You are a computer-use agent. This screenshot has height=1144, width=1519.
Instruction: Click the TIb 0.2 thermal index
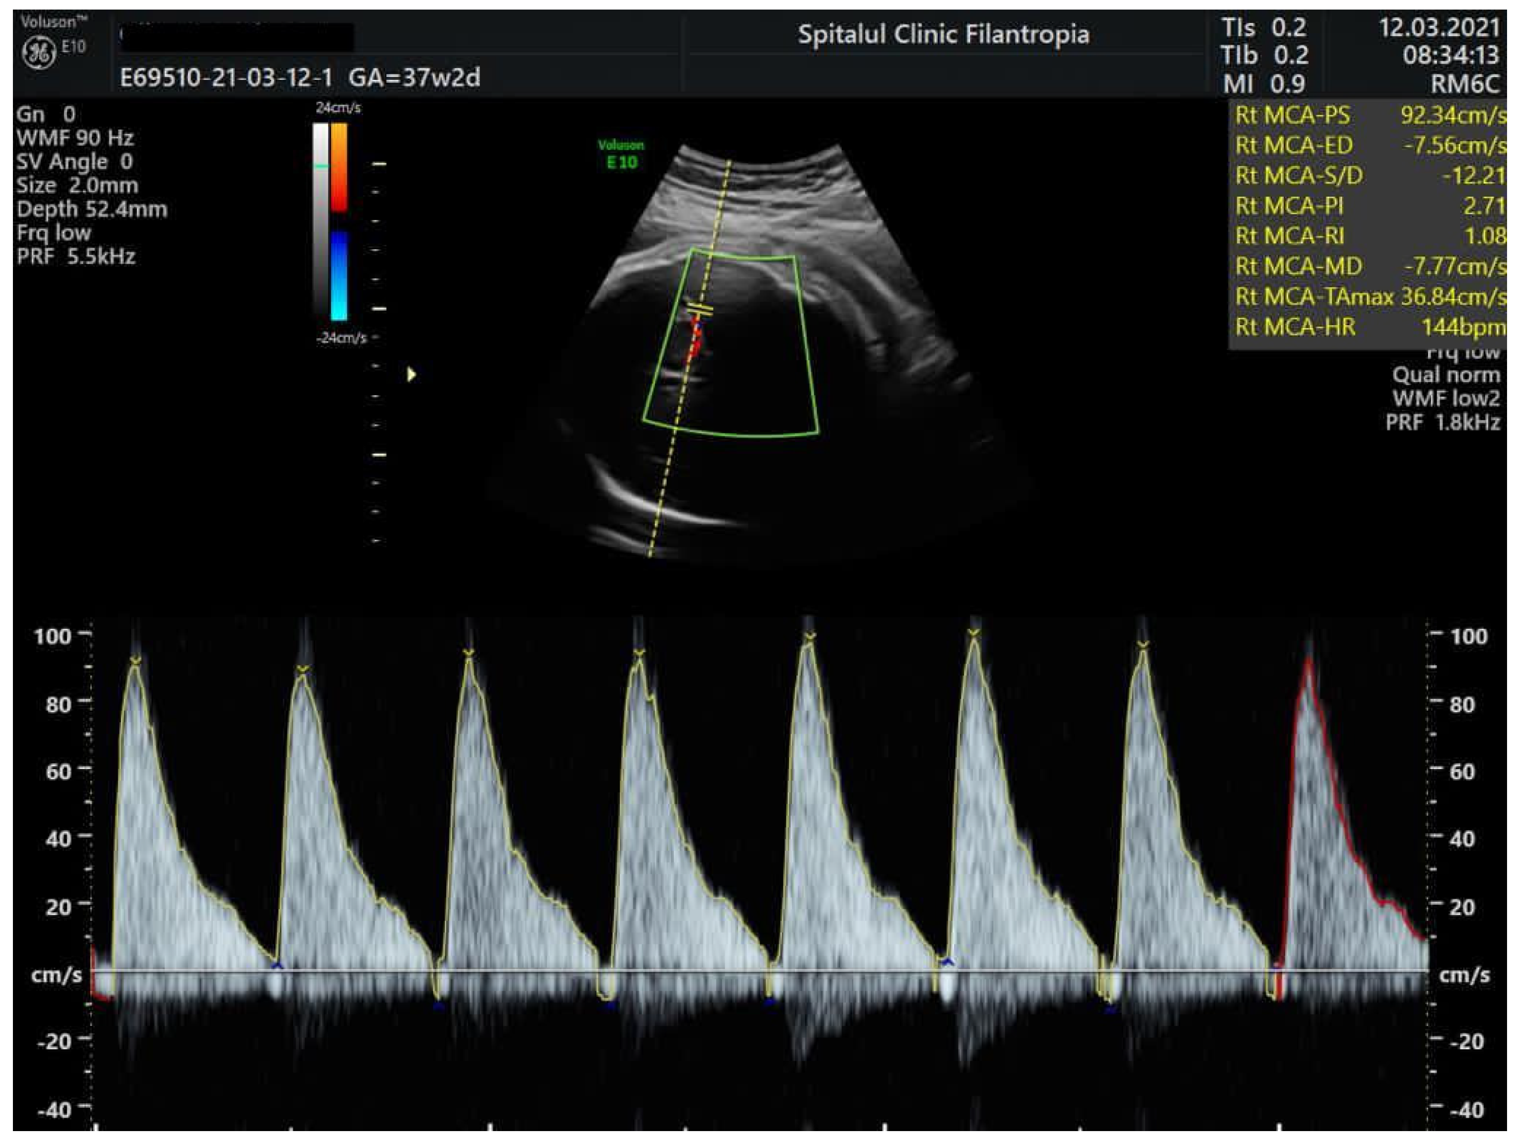point(1264,55)
